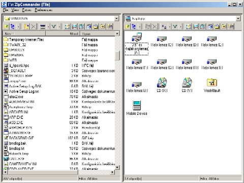Image resolution: width=244 pixels, height=183 pixels.
Task: Click the last icon in left pane toolbar
Action: click(x=110, y=26)
